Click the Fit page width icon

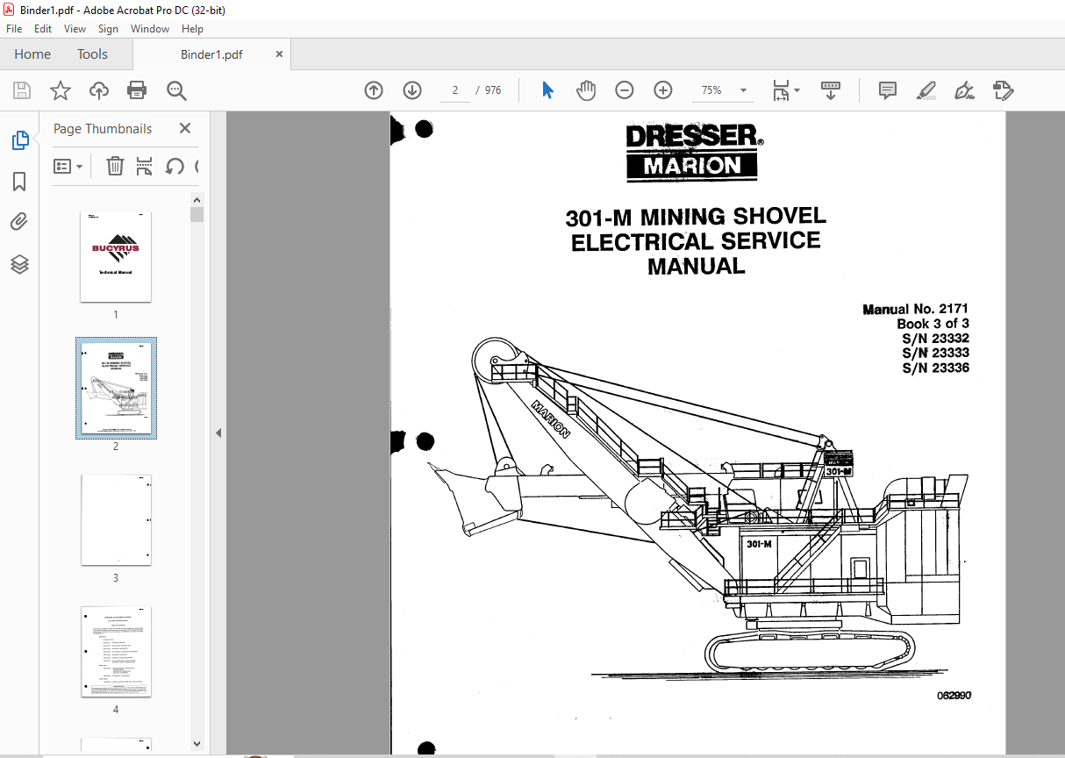pos(781,90)
